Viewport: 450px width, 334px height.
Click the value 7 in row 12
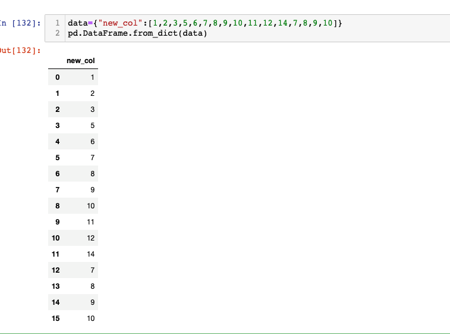pos(92,270)
